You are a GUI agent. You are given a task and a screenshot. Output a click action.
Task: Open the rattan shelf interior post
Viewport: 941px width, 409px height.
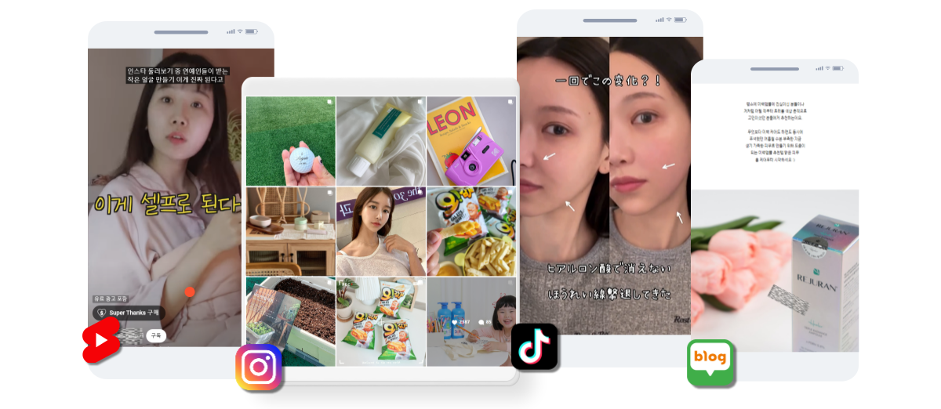pyautogui.click(x=291, y=231)
